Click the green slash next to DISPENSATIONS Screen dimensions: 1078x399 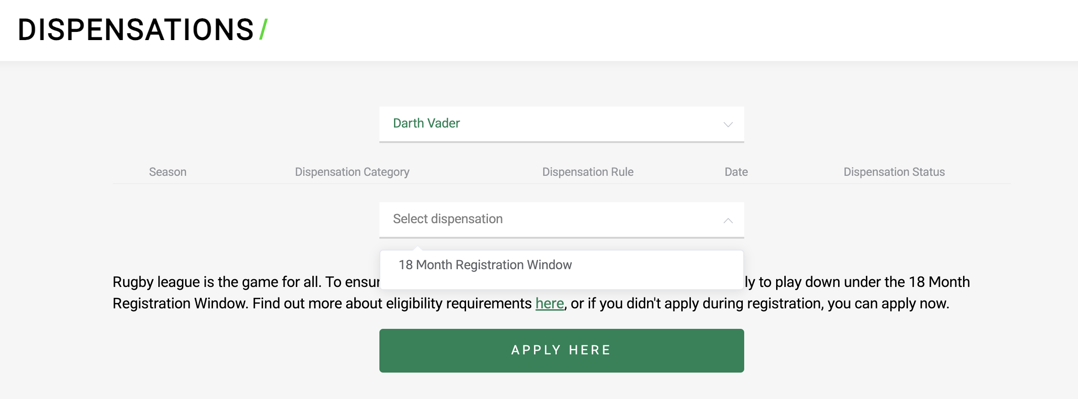tap(264, 30)
